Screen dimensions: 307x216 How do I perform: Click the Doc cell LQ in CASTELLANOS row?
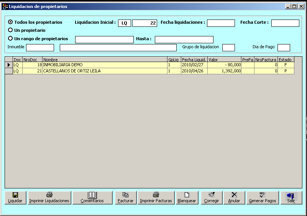pos(18,71)
